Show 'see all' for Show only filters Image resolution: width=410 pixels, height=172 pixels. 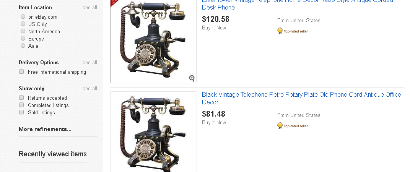point(90,89)
